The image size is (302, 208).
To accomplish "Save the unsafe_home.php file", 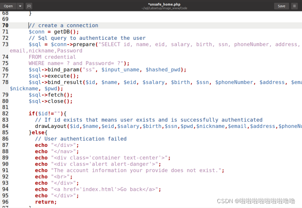I will (x=282, y=6).
